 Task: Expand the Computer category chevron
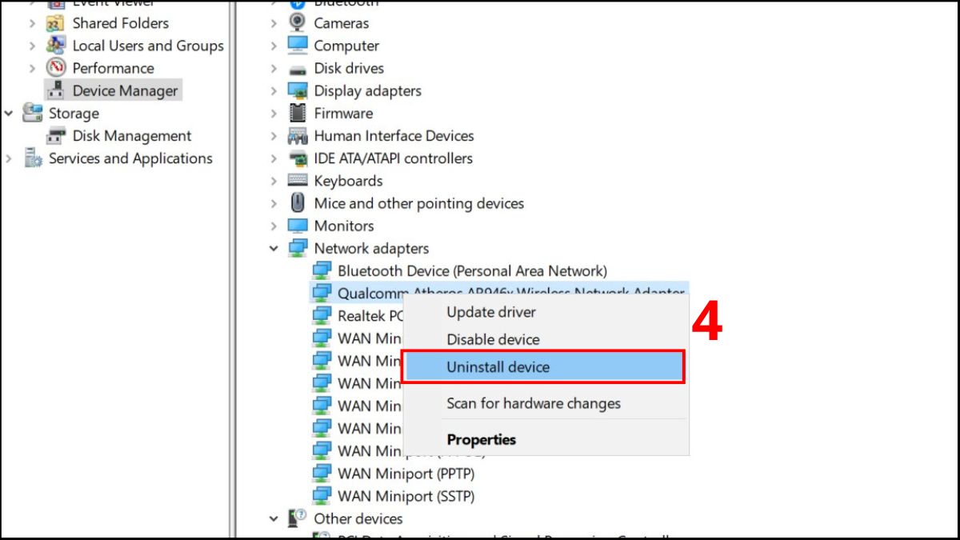pyautogui.click(x=273, y=46)
